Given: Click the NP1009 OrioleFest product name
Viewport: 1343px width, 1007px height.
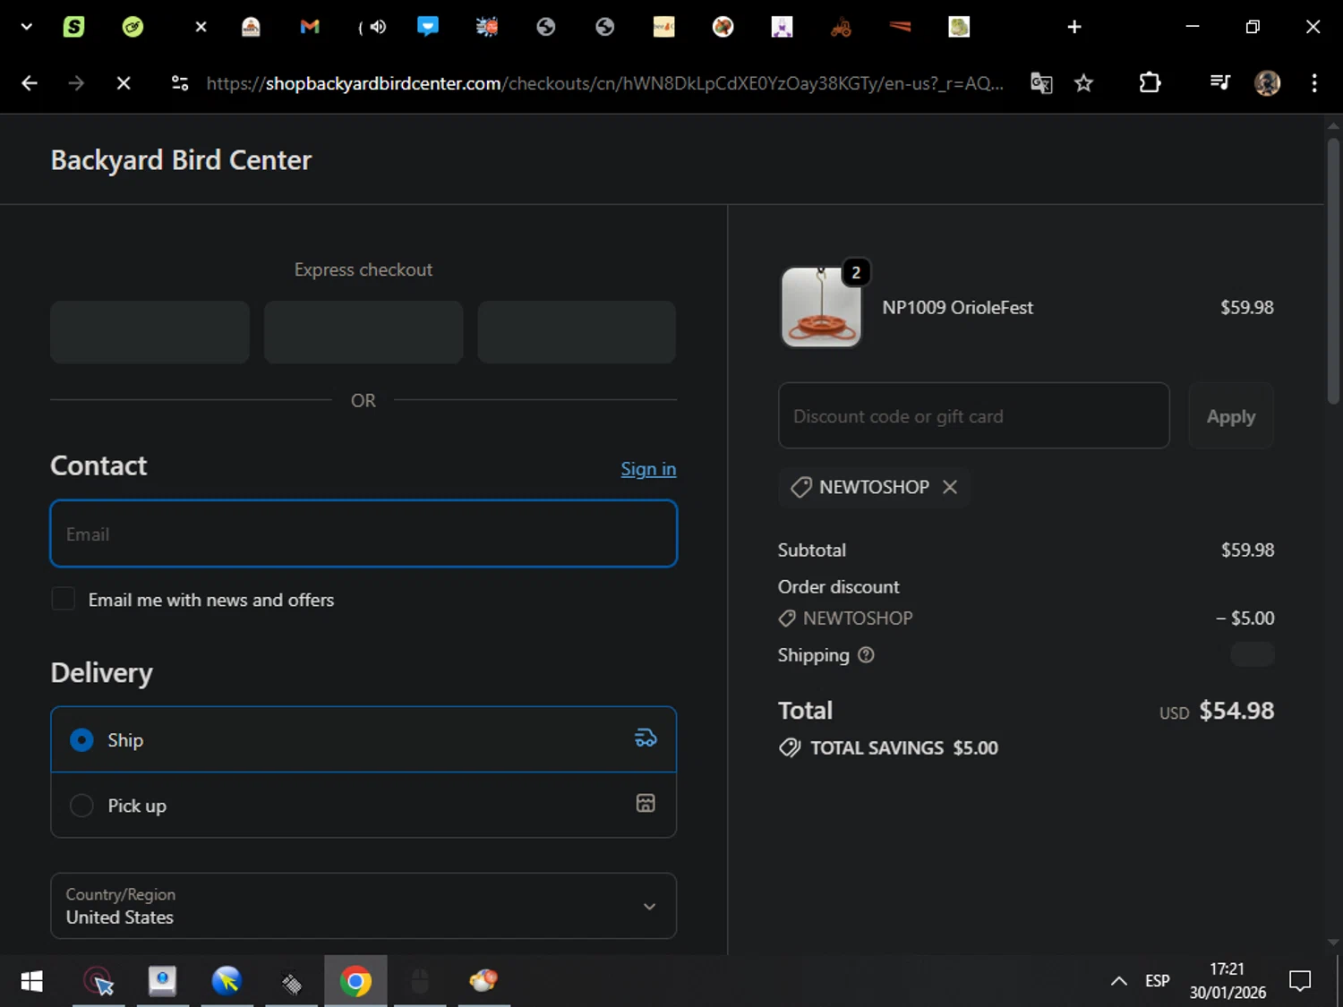Looking at the screenshot, I should click(x=957, y=307).
